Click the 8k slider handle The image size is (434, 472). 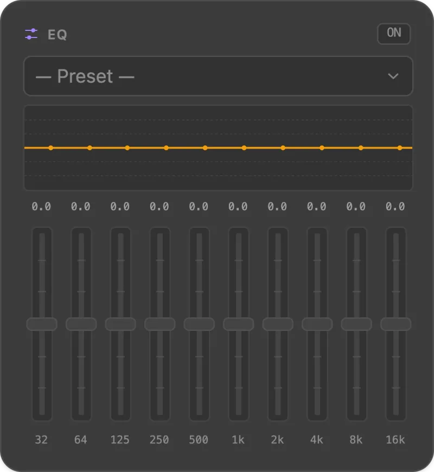(x=356, y=324)
